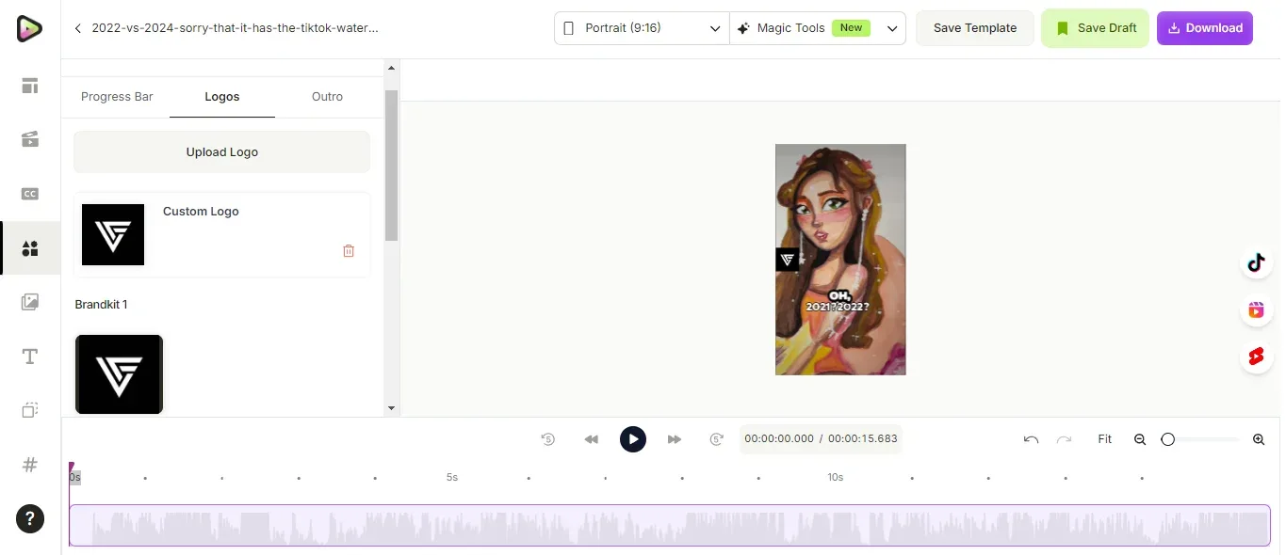This screenshot has width=1286, height=555.
Task: Go back using the left arrow by project name
Action: click(78, 28)
